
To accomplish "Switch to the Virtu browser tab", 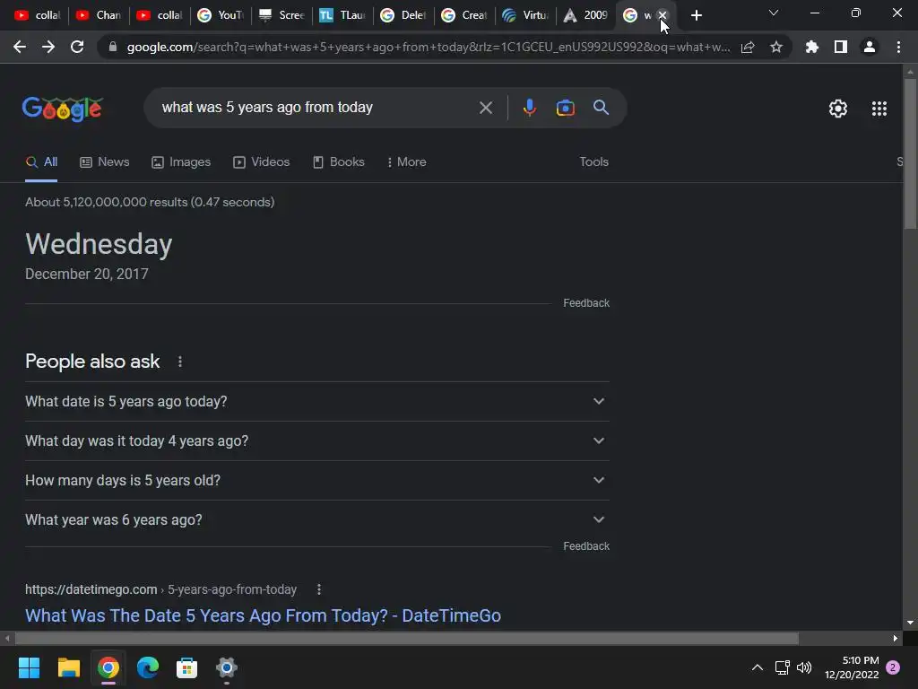I will [x=525, y=15].
